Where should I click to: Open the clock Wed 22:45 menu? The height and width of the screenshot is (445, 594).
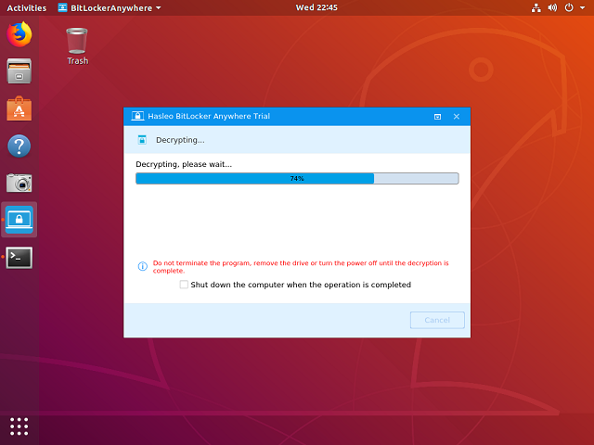pos(316,7)
